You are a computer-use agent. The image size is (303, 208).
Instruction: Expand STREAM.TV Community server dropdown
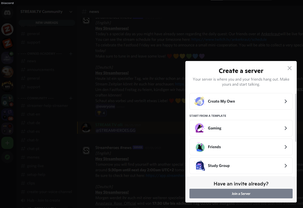(71, 12)
